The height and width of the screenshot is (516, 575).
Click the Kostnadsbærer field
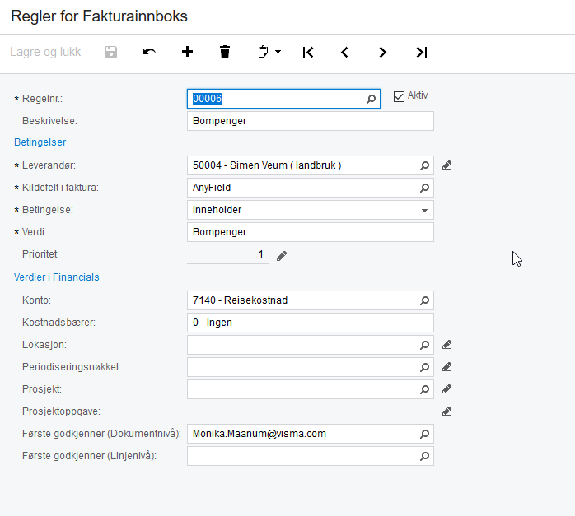pos(311,323)
